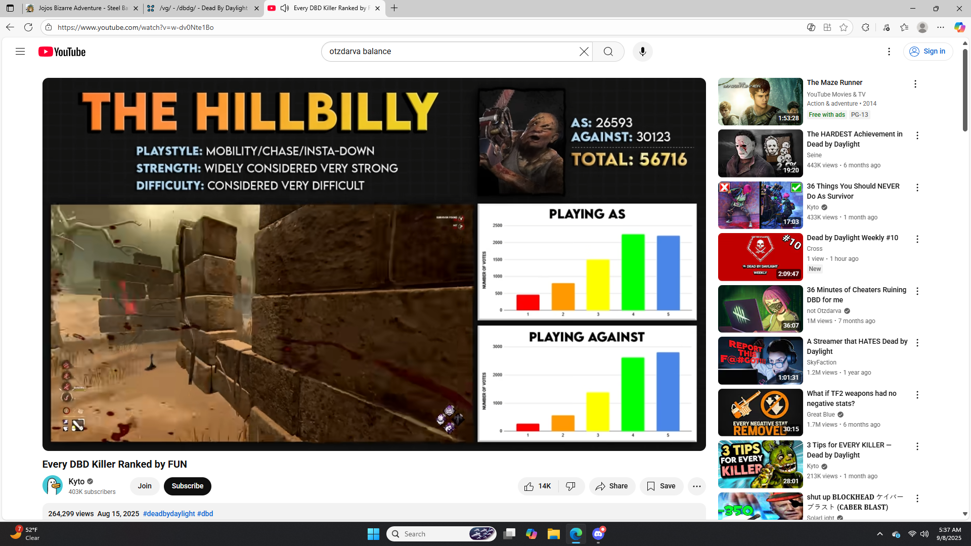Clear the search box text

click(584, 52)
